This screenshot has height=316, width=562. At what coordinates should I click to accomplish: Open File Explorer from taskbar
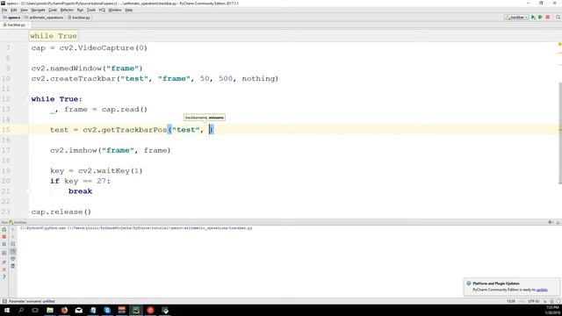pos(50,310)
